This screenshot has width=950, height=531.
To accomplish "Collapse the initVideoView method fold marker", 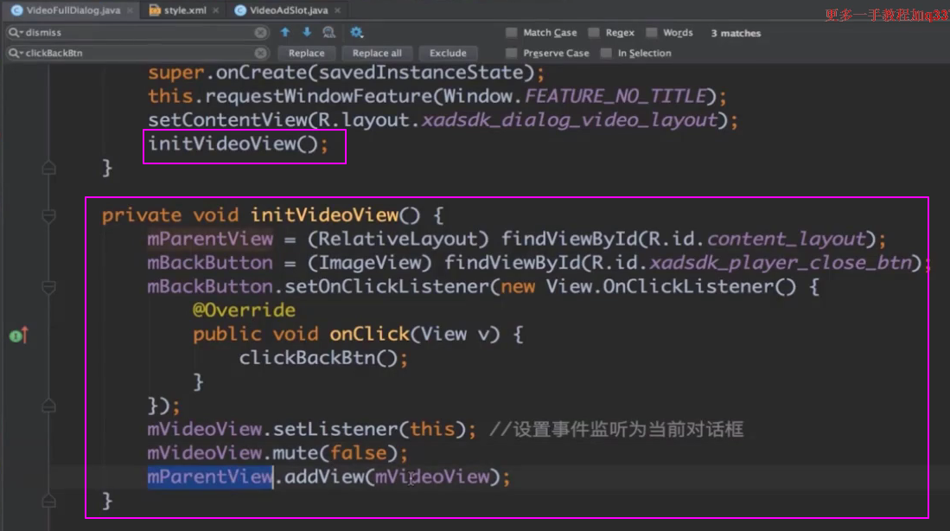I will (x=49, y=215).
